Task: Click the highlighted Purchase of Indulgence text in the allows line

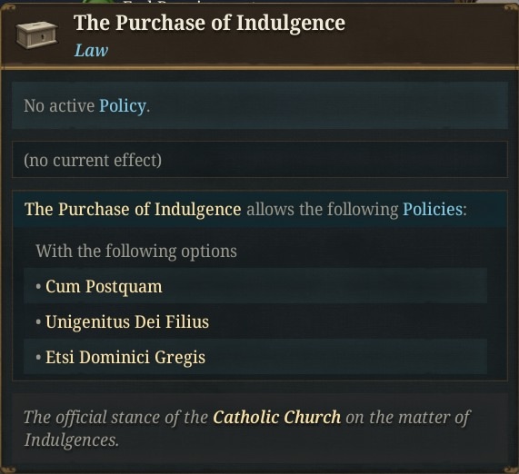Action: 133,209
